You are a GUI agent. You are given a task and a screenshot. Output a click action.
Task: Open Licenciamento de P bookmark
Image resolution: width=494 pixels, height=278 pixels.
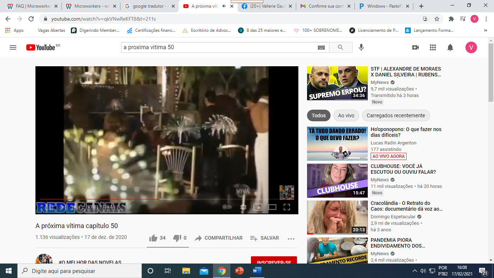[x=374, y=30]
